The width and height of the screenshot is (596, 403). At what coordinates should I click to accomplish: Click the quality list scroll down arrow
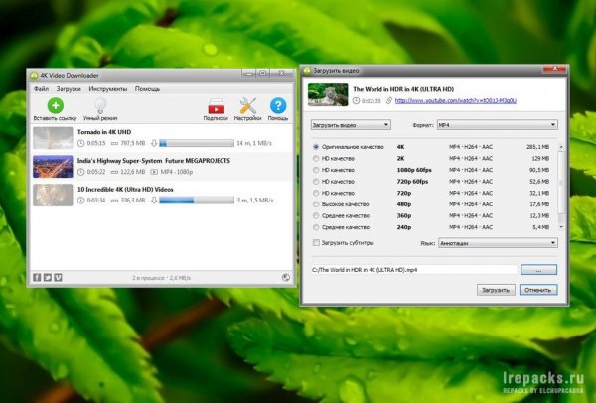[x=561, y=227]
